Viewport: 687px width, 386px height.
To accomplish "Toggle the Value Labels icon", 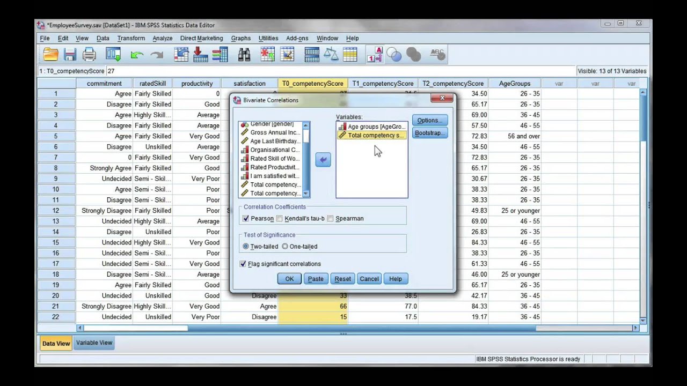I will pos(375,54).
